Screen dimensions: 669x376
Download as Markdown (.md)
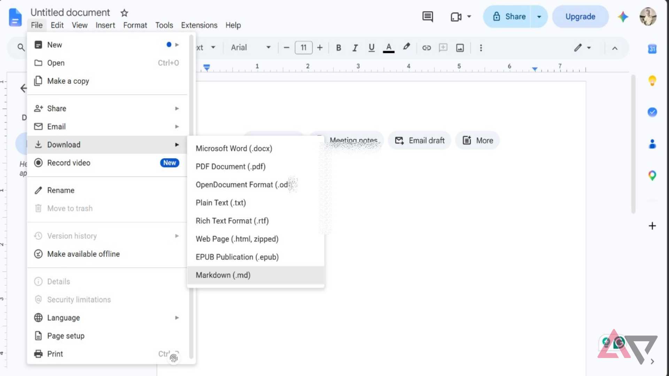pyautogui.click(x=256, y=275)
